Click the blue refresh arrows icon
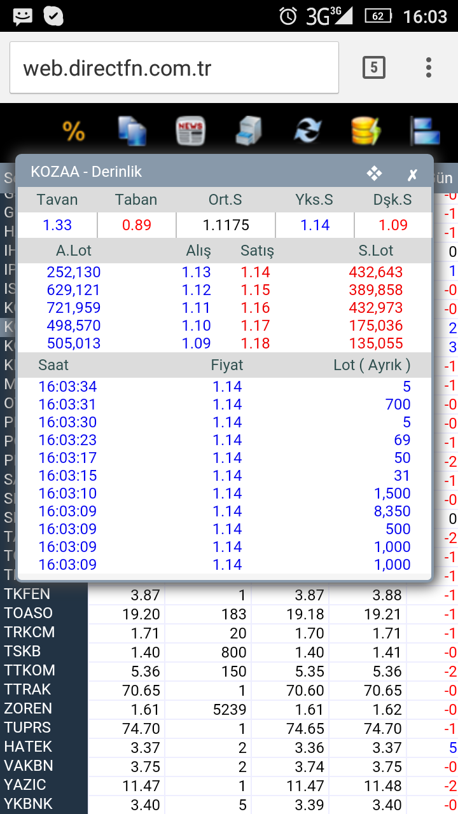Image resolution: width=458 pixels, height=814 pixels. tap(308, 132)
